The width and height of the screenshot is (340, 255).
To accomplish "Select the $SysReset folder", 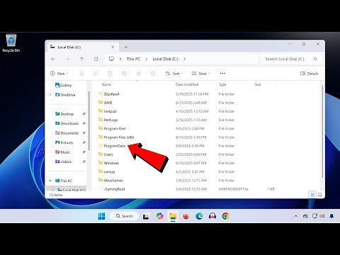I will pyautogui.click(x=109, y=94).
